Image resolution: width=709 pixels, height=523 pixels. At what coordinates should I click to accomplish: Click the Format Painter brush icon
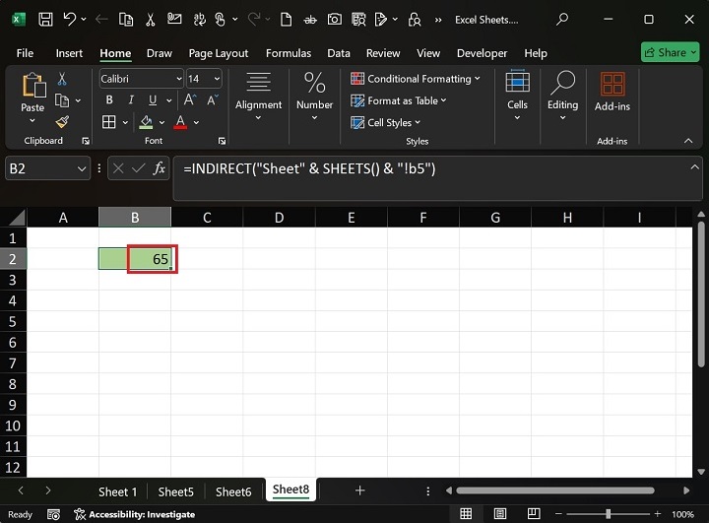click(62, 122)
